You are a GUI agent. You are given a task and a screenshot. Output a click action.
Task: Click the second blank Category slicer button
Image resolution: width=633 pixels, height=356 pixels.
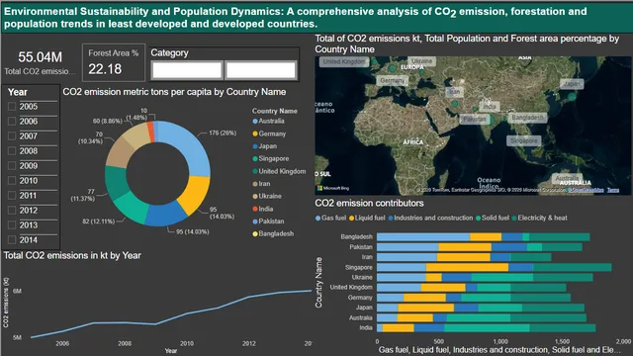click(x=261, y=70)
